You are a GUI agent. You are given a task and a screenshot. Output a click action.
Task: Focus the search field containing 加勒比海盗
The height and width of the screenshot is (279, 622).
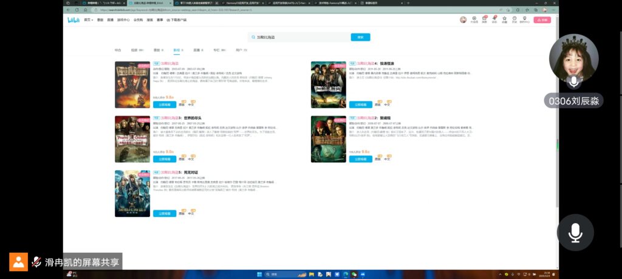point(299,37)
